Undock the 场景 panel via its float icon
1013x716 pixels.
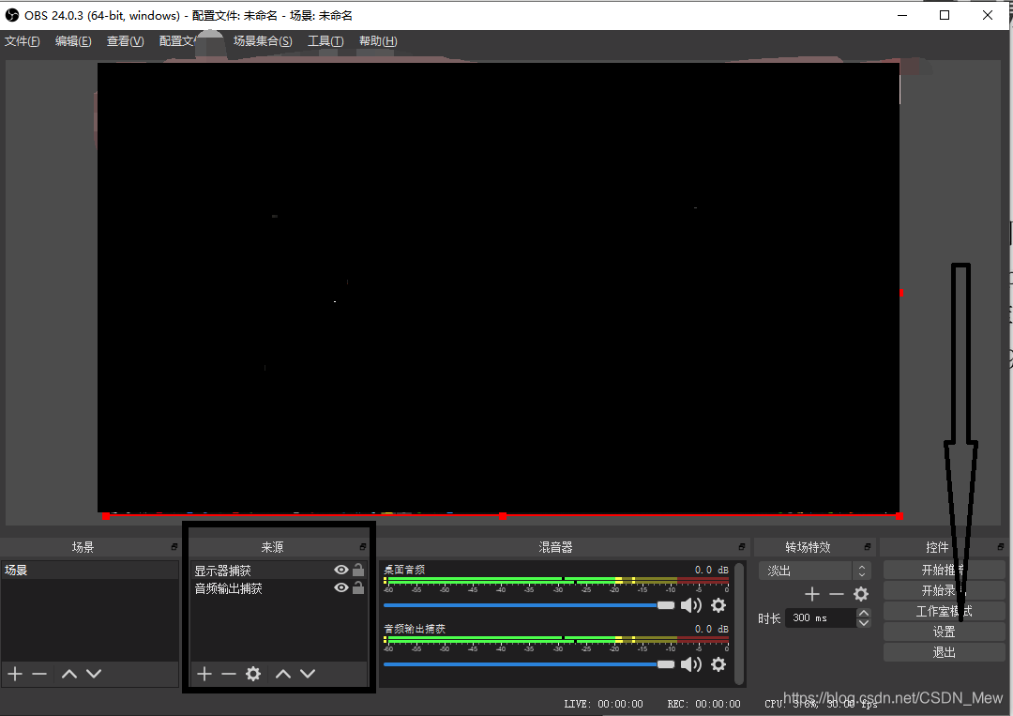pyautogui.click(x=174, y=547)
